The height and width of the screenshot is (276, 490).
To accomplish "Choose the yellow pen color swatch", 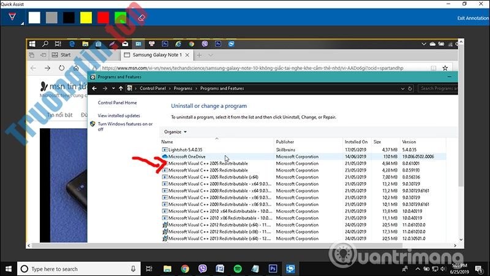I will point(86,18).
